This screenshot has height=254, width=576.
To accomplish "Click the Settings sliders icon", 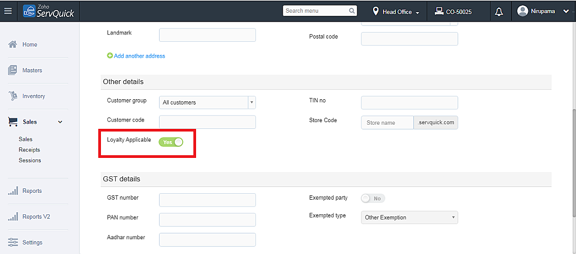I will [13, 242].
